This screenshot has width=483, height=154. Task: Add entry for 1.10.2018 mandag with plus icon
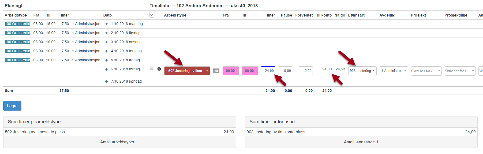(x=107, y=24)
